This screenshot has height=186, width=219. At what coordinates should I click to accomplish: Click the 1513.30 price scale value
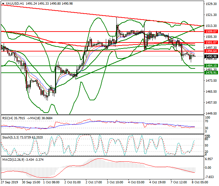pyautogui.click(x=211, y=26)
